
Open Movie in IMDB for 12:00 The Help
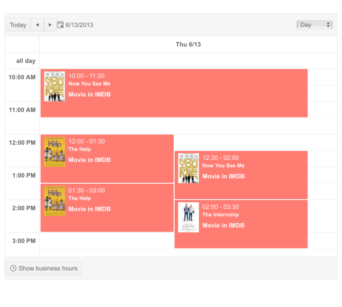point(89,160)
